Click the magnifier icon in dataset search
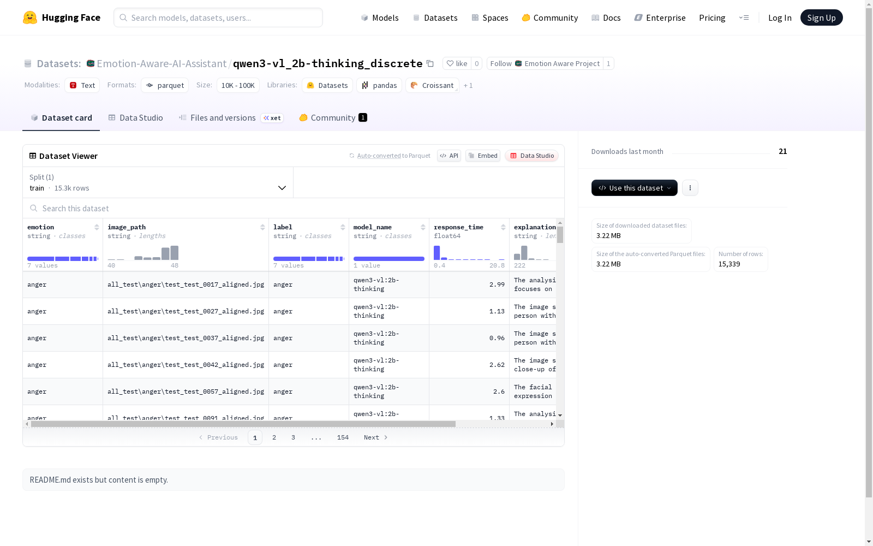The image size is (873, 546). coord(34,208)
